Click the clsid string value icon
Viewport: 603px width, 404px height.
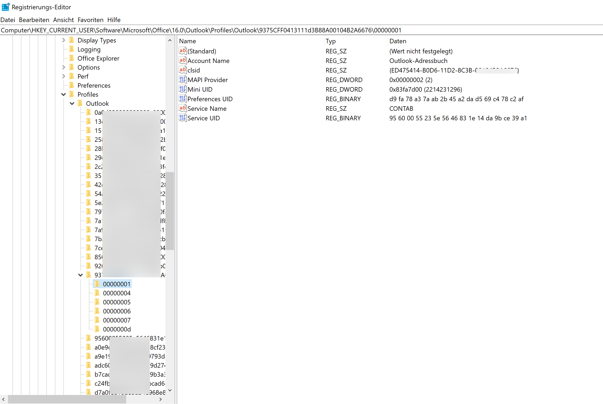coord(182,70)
